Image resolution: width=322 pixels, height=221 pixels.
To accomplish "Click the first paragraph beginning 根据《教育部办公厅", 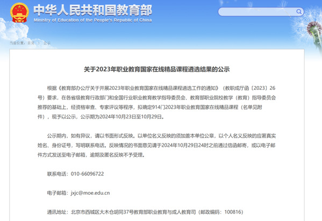I will tap(156, 102).
